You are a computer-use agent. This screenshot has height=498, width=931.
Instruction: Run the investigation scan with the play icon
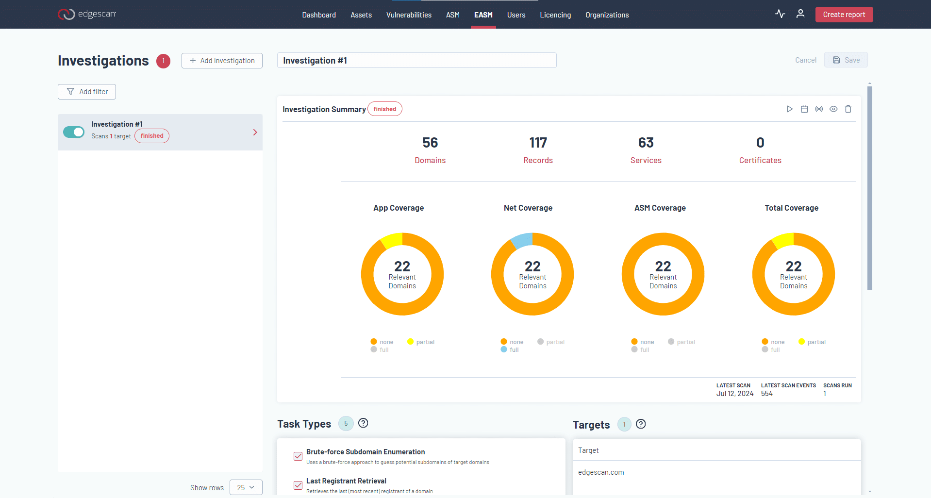click(790, 109)
